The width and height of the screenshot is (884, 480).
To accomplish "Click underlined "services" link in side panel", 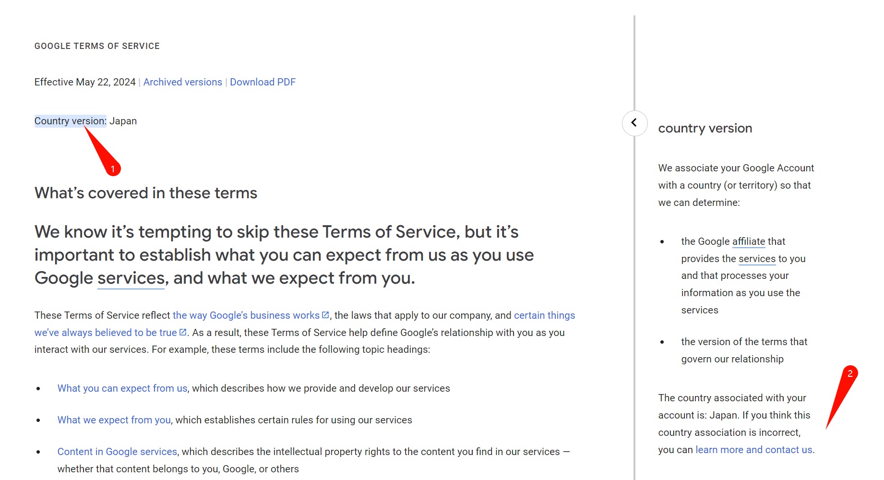I will [x=757, y=259].
